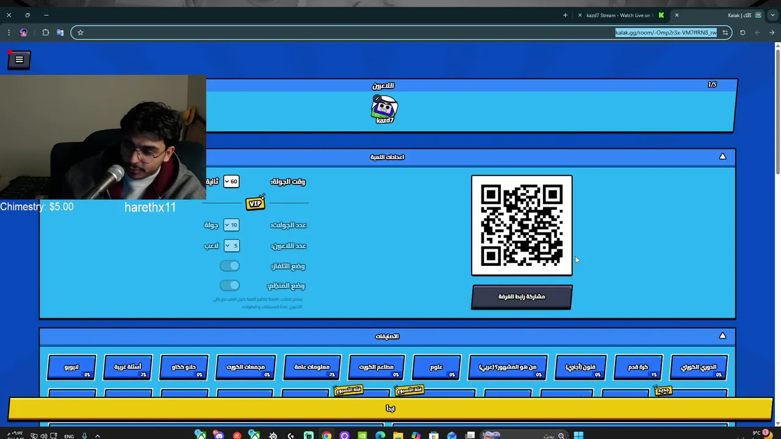The height and width of the screenshot is (439, 781).
Task: Open Microsoft Edge from the taskbar
Action: tap(380, 435)
